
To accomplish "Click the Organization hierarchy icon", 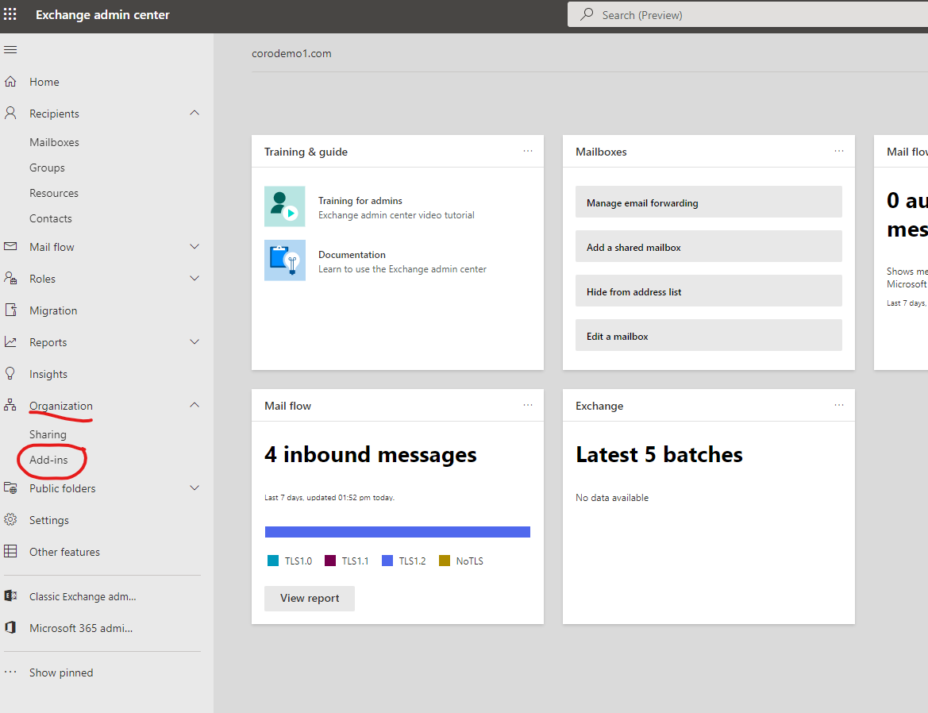I will click(10, 405).
